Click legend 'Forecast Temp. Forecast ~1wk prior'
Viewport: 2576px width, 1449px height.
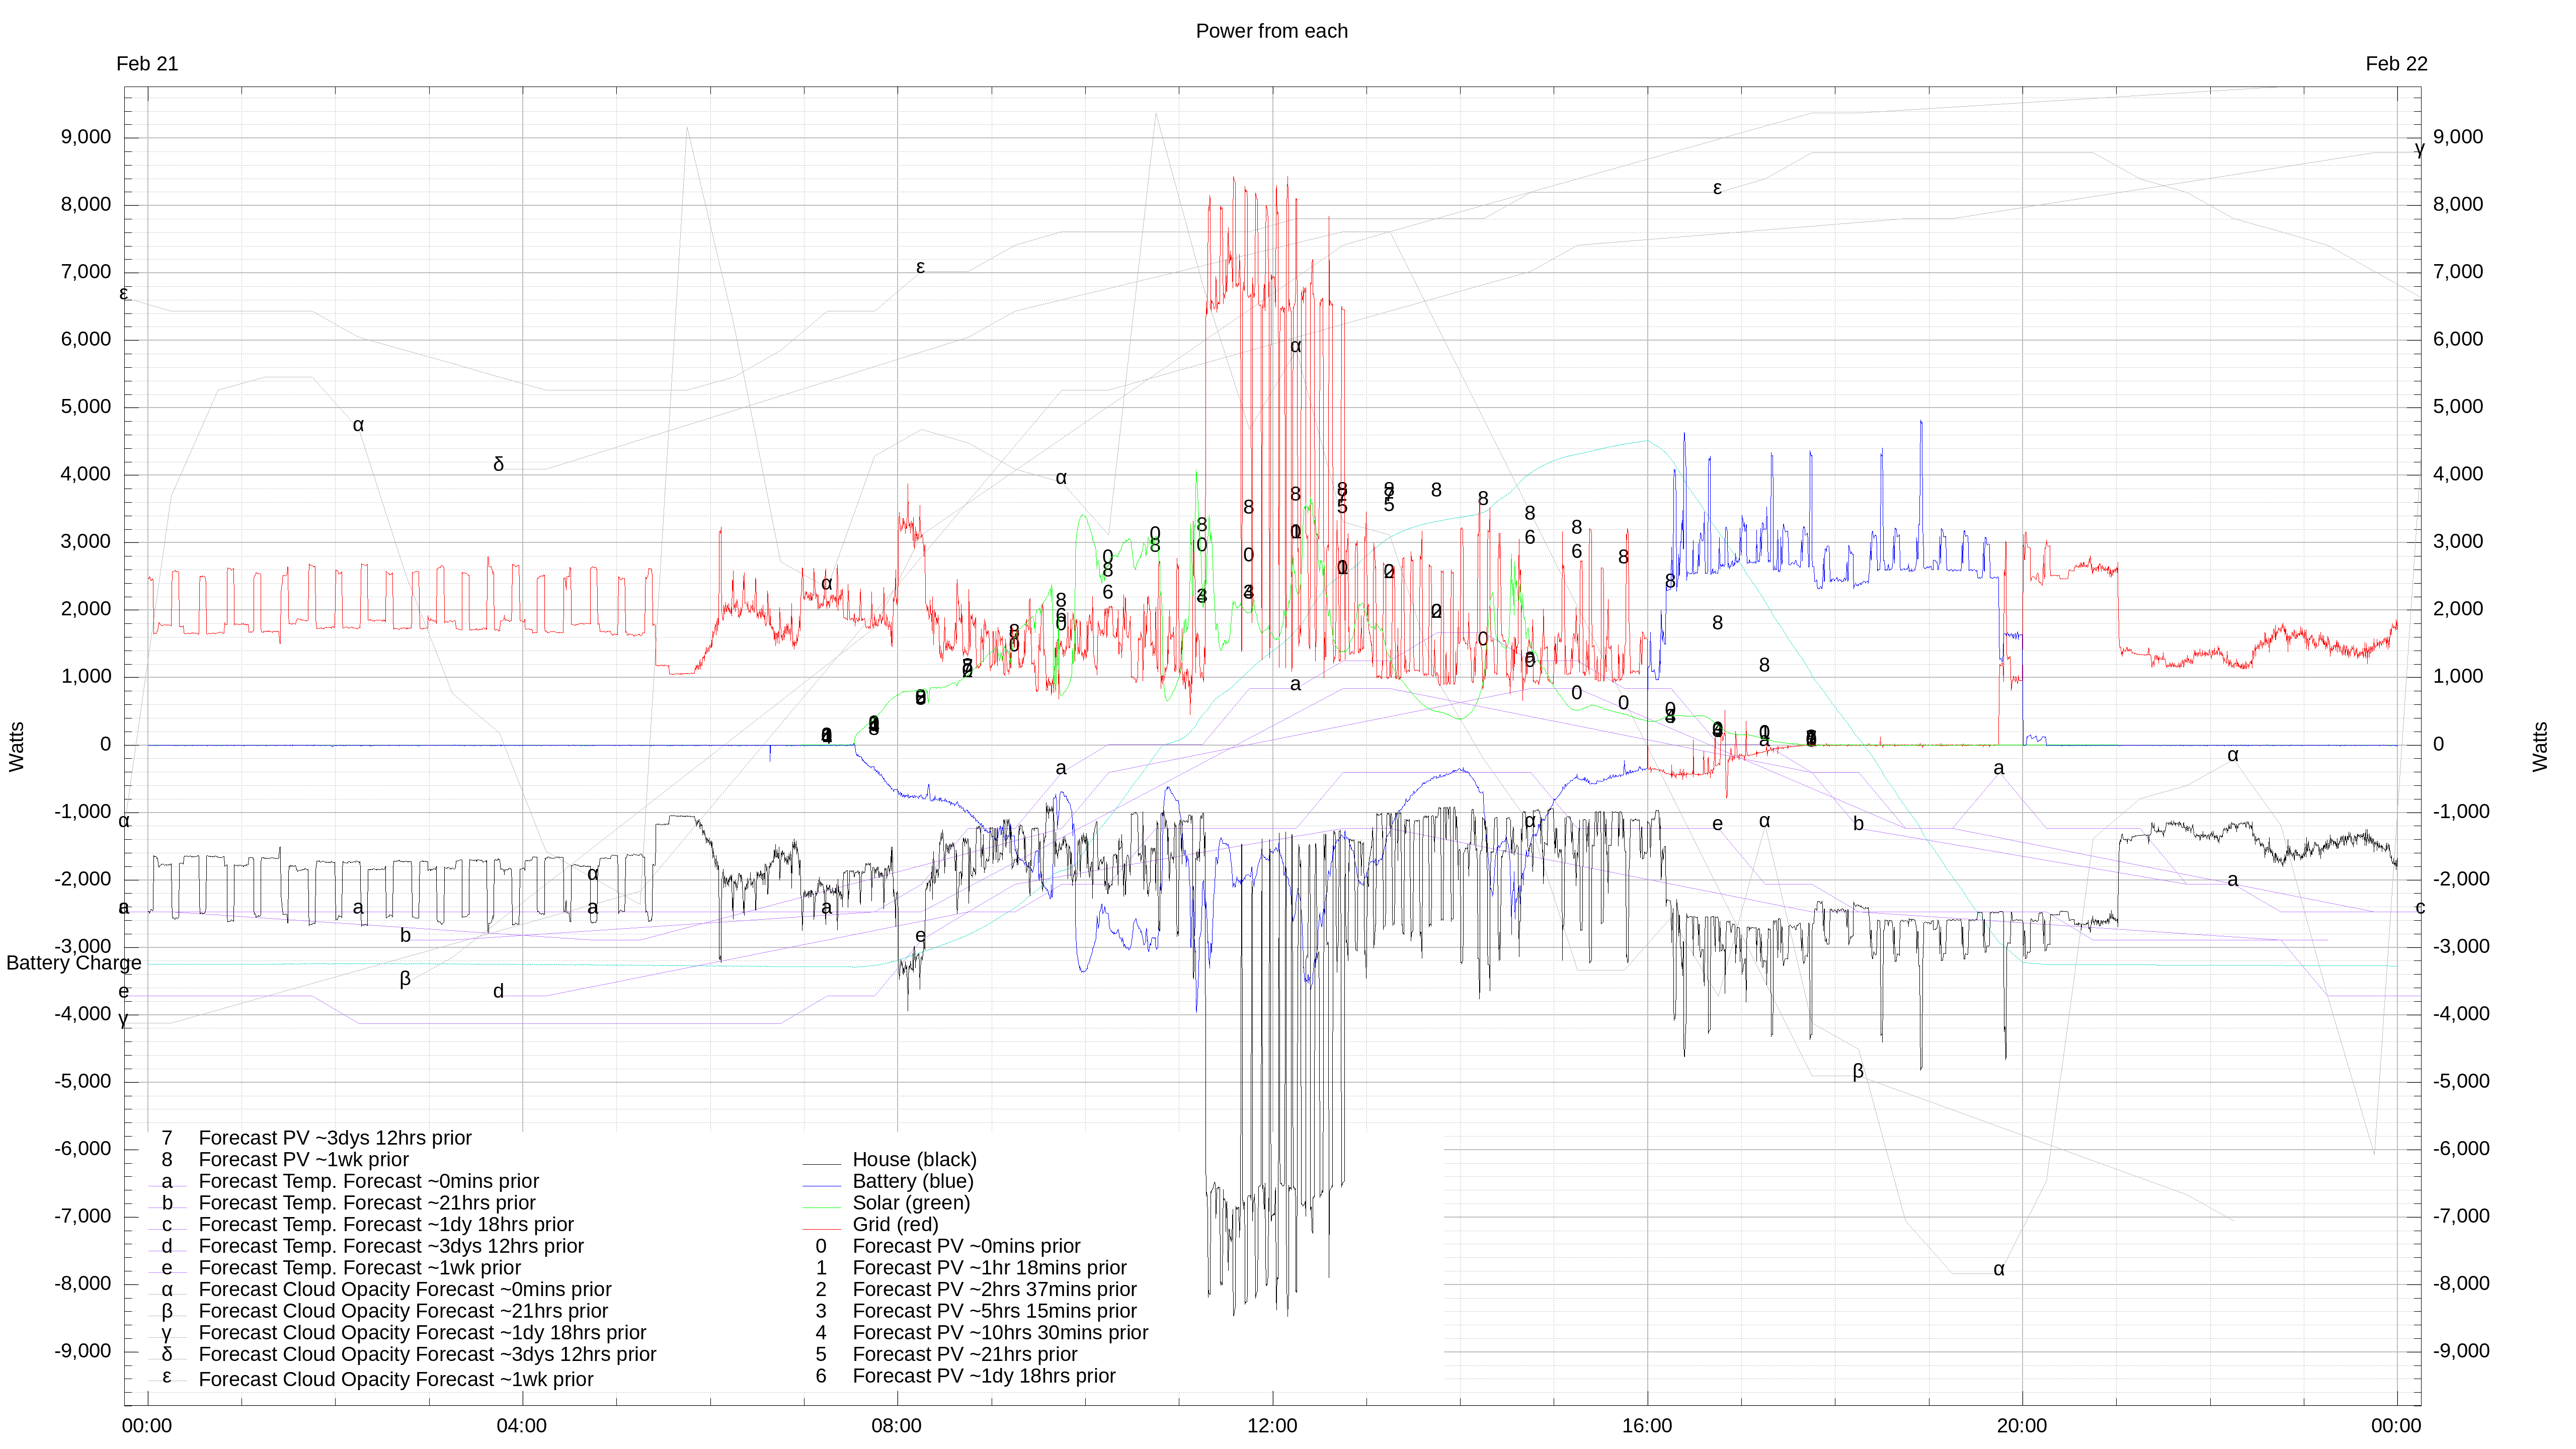point(360,1268)
